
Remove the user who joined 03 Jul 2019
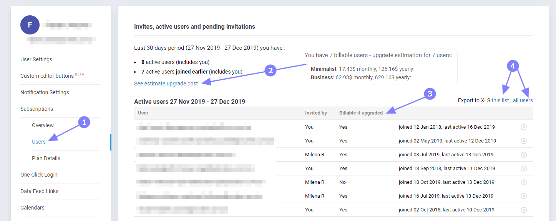[x=523, y=155]
